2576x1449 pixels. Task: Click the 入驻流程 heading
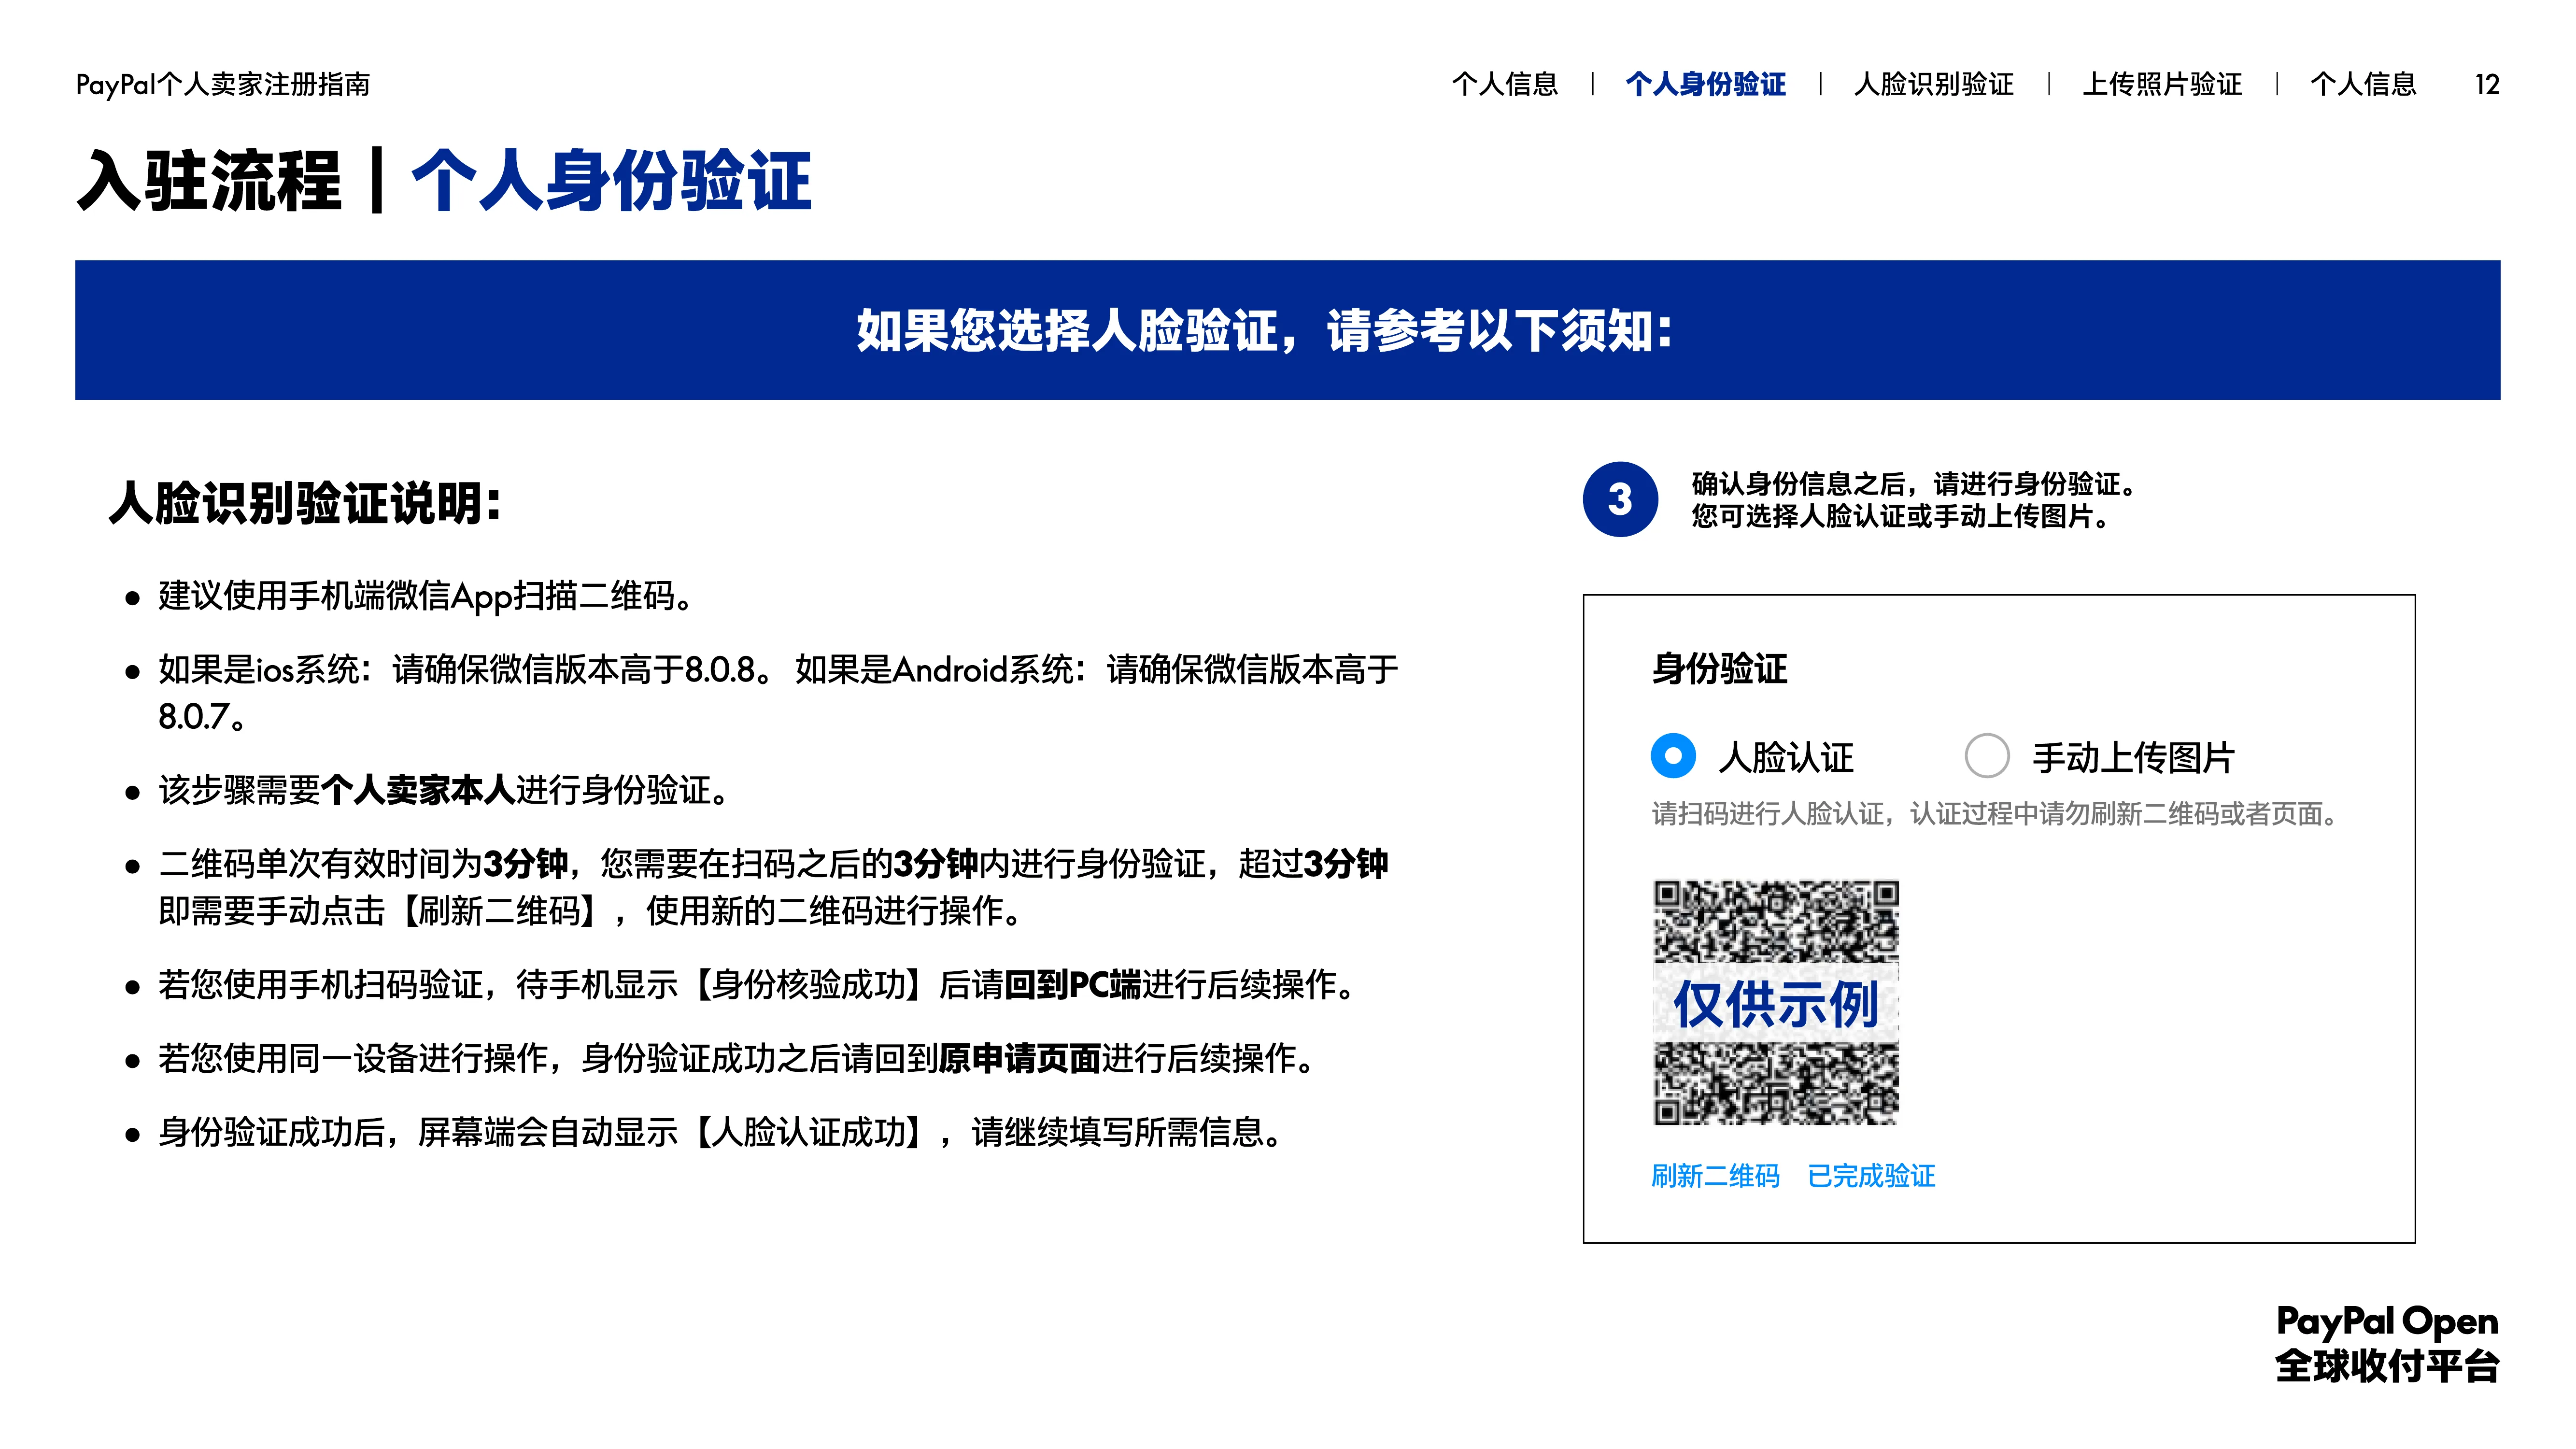click(x=209, y=181)
